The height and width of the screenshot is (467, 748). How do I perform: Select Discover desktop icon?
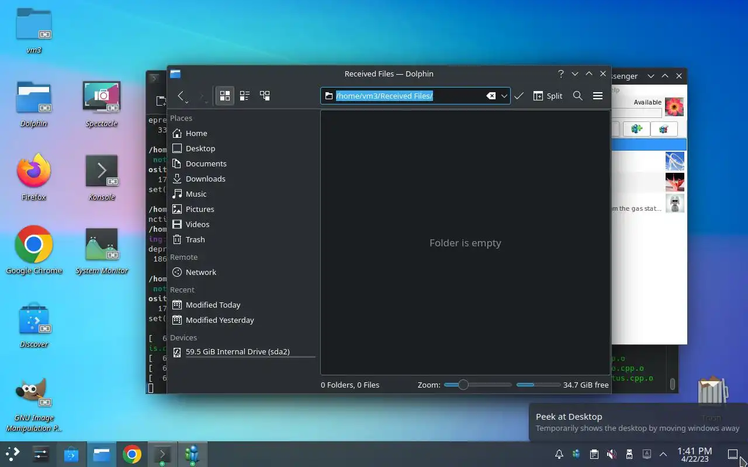(x=34, y=325)
